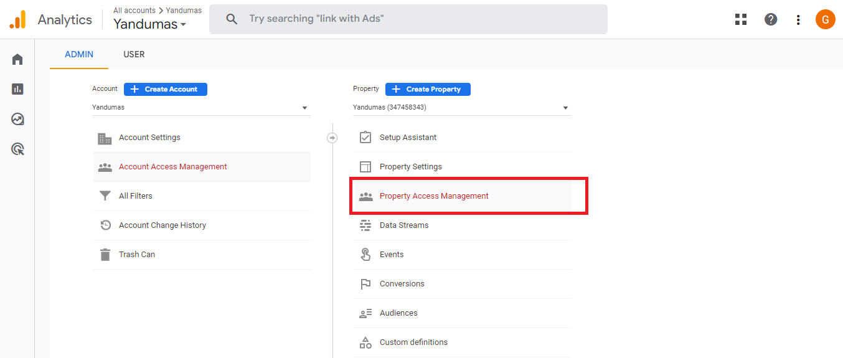This screenshot has width=843, height=358.
Task: Click the All Filters funnel icon
Action: pyautogui.click(x=105, y=196)
